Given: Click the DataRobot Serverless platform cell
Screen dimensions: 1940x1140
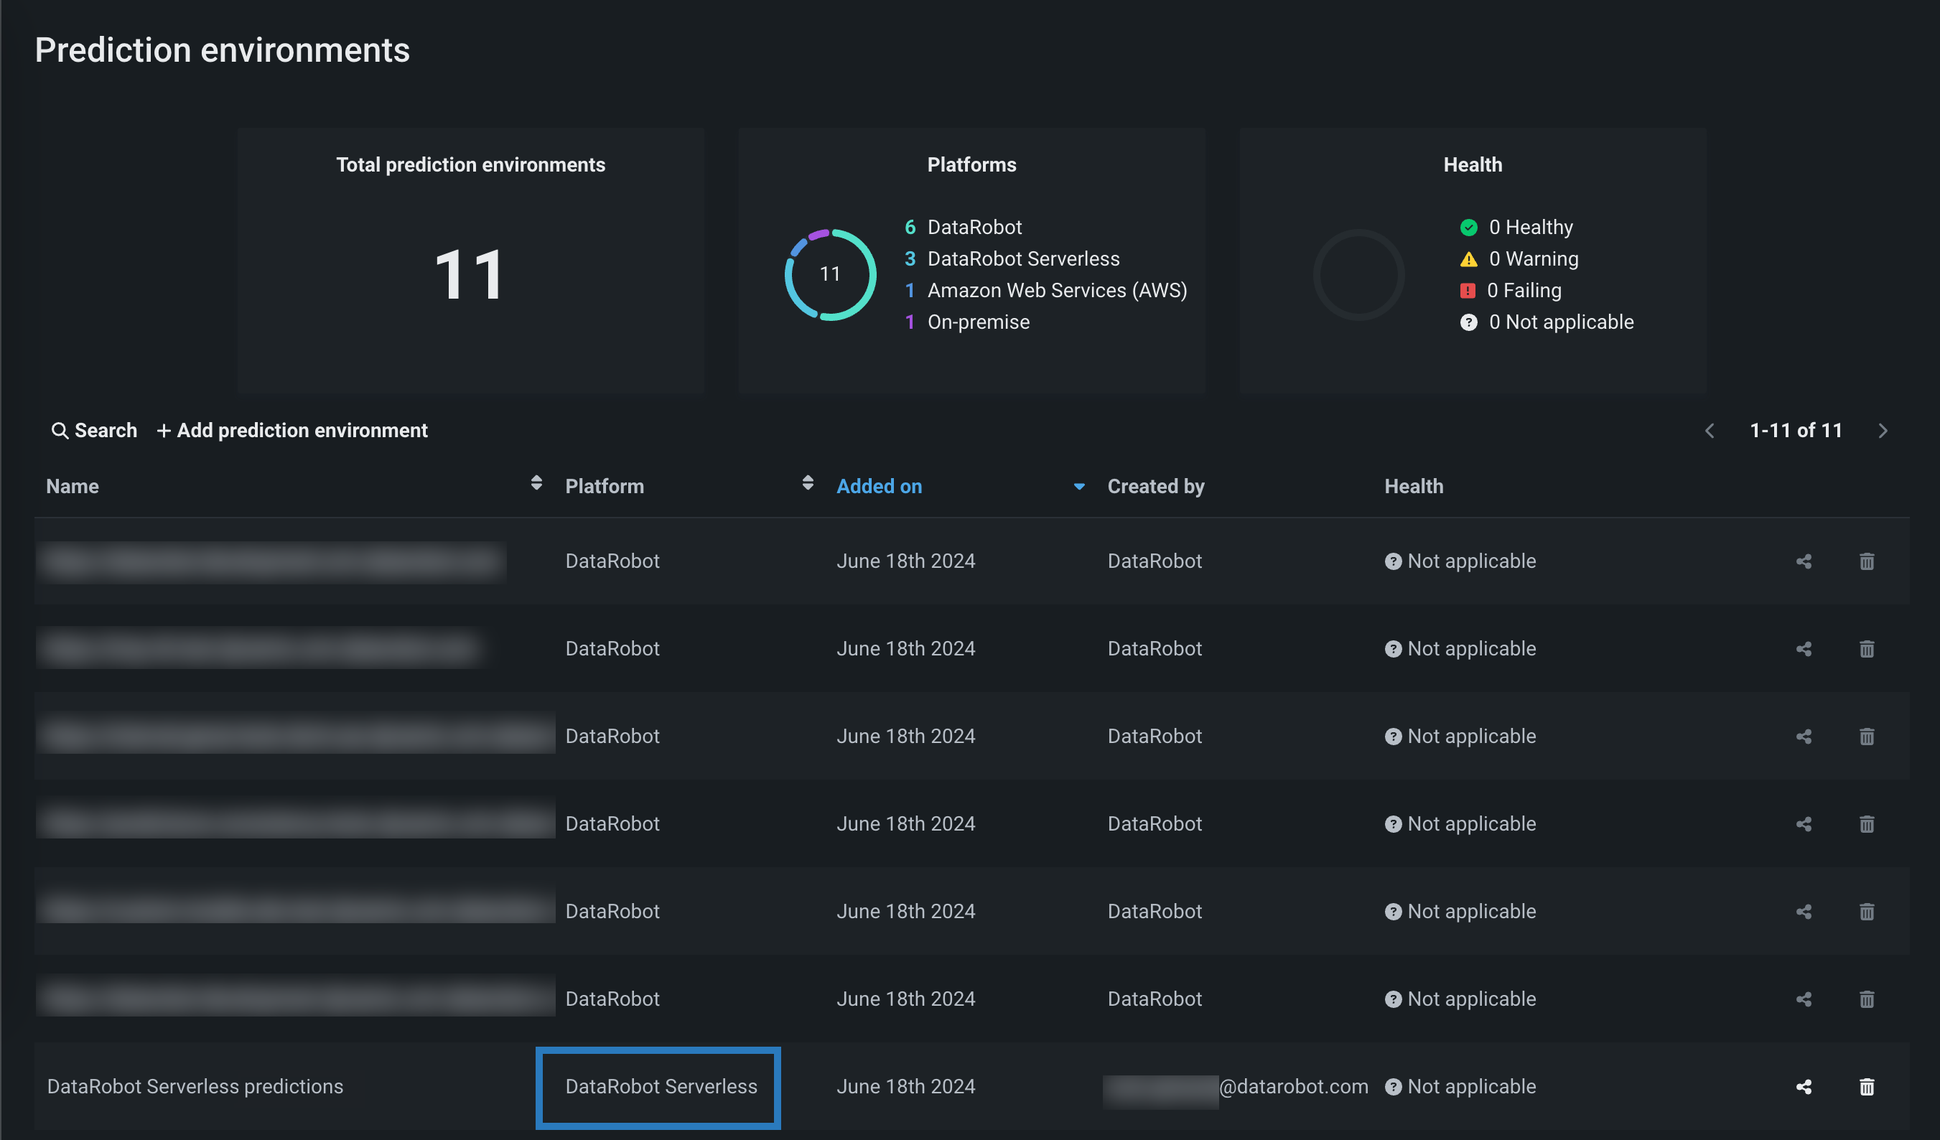Looking at the screenshot, I should click(x=661, y=1086).
